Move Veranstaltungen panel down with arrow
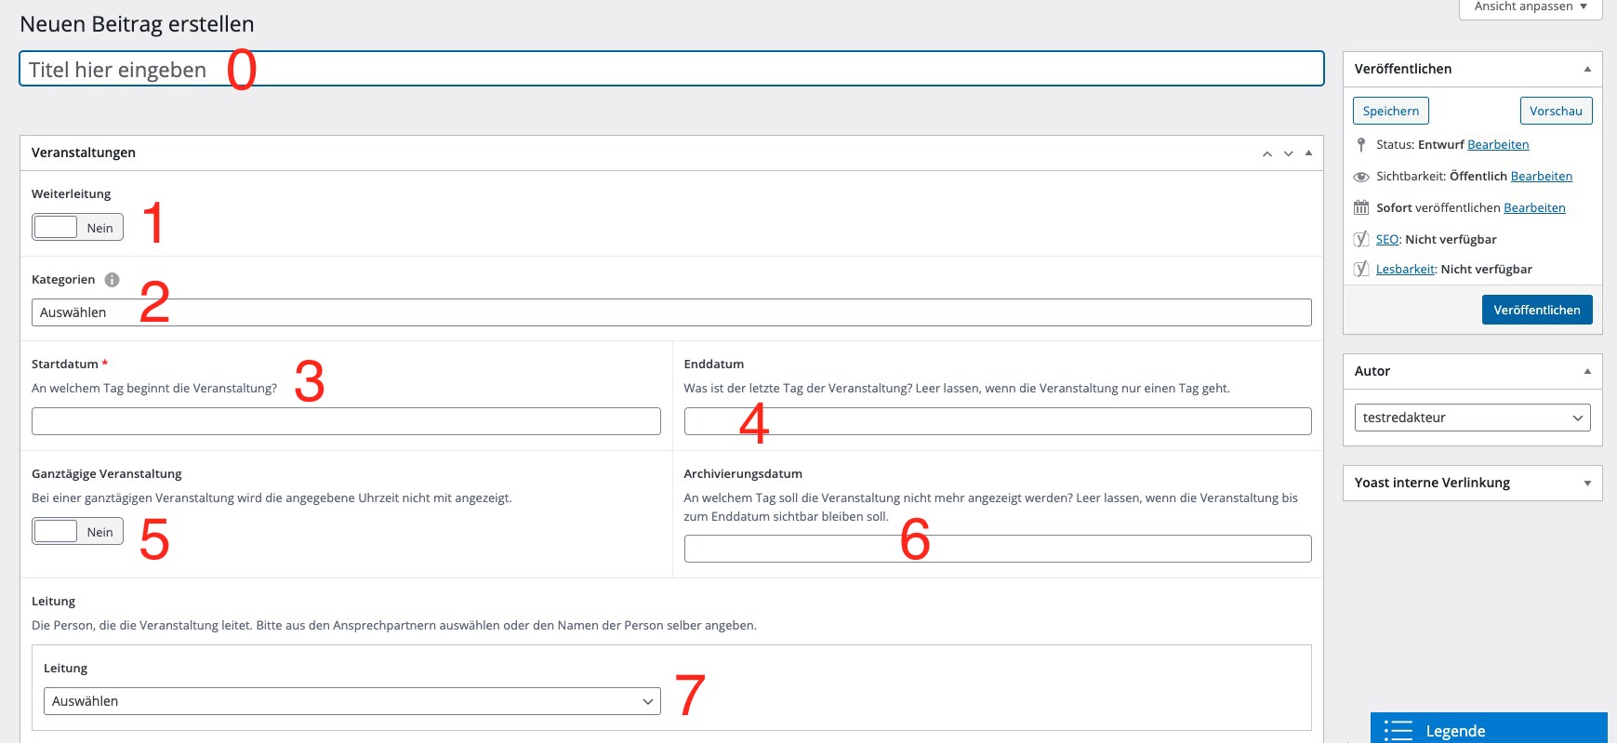 pos(1288,153)
